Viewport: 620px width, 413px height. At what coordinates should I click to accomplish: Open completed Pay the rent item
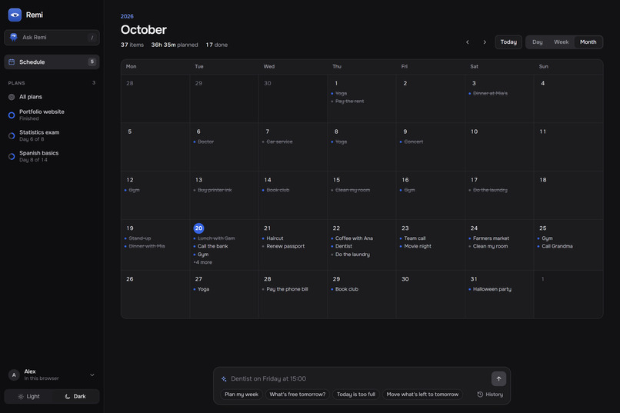pyautogui.click(x=349, y=102)
